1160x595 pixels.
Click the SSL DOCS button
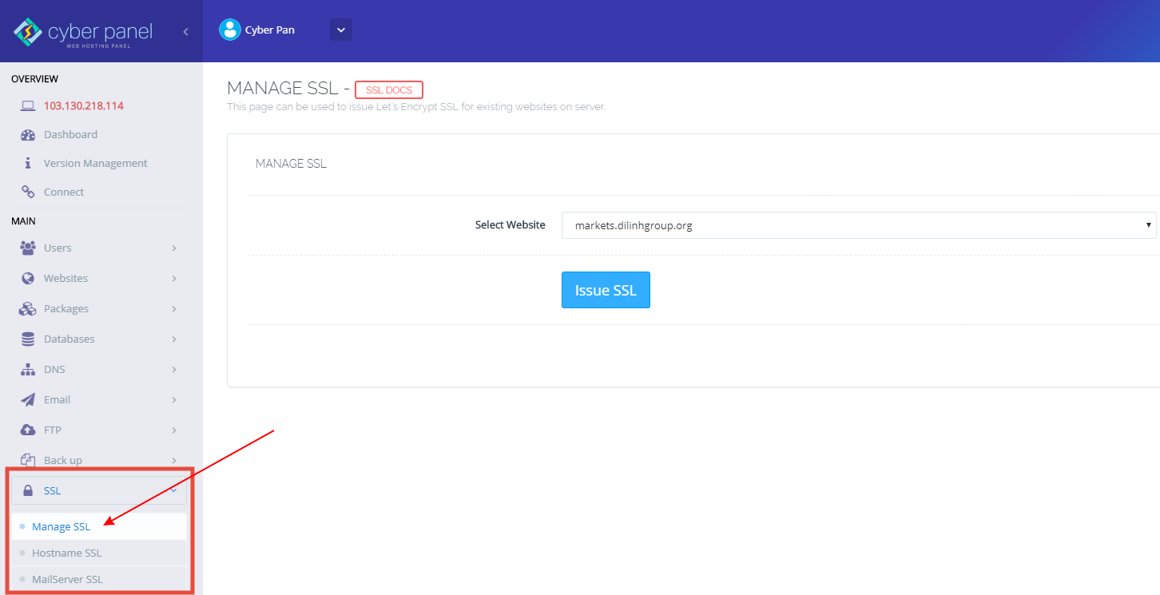(x=389, y=90)
